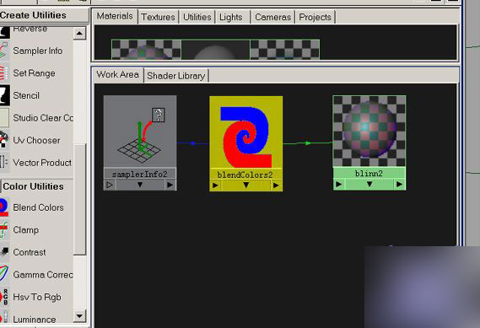This screenshot has width=480, height=328.
Task: Select the samplerInfo2 node swatch
Action: [140, 132]
